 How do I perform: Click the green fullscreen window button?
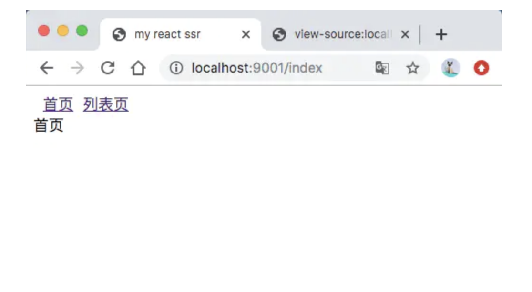point(82,31)
